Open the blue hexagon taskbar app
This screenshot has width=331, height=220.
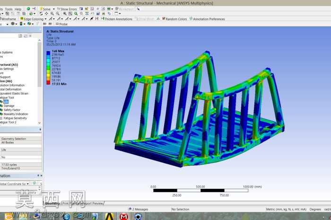point(138,216)
